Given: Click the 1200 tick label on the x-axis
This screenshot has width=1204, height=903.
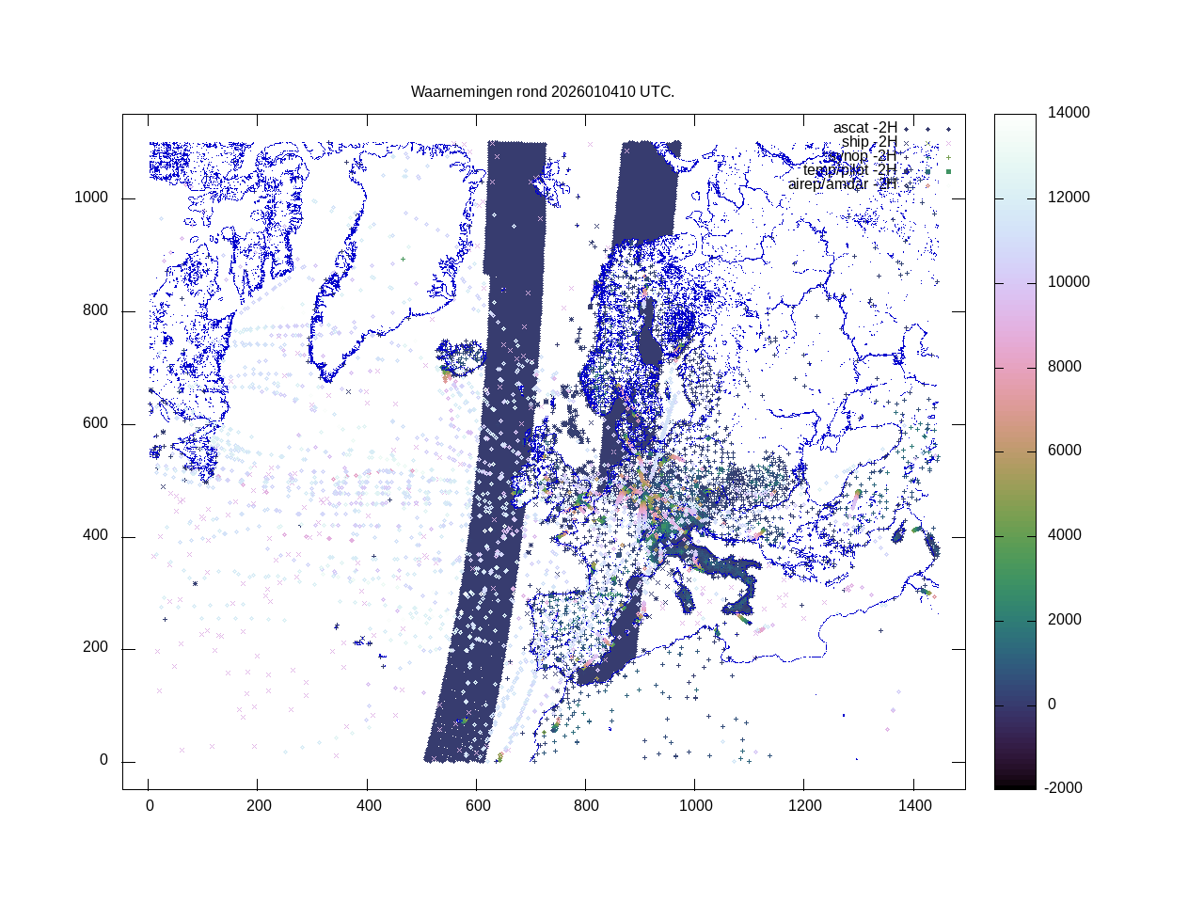Looking at the screenshot, I should [x=805, y=806].
